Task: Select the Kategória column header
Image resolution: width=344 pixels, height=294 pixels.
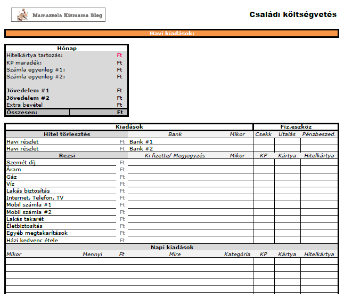Action: [x=237, y=255]
